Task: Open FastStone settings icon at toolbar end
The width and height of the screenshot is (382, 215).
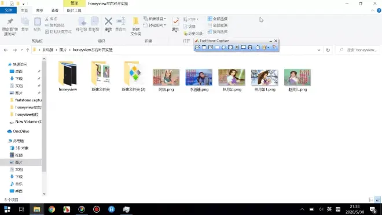Action: tap(274, 48)
